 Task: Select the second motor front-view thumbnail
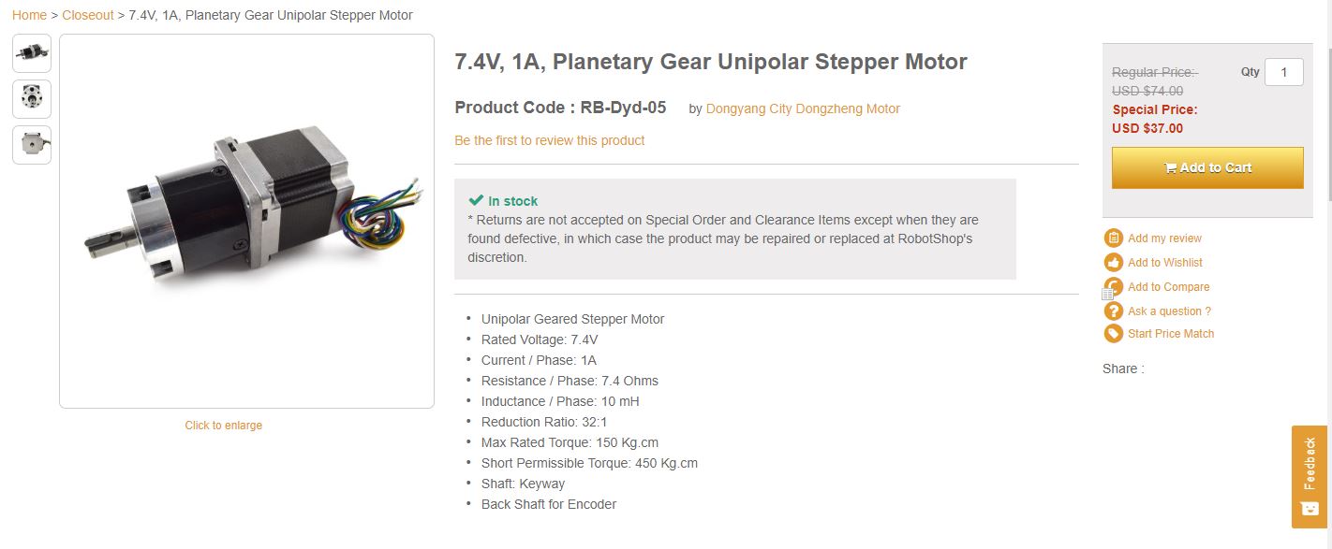point(32,99)
